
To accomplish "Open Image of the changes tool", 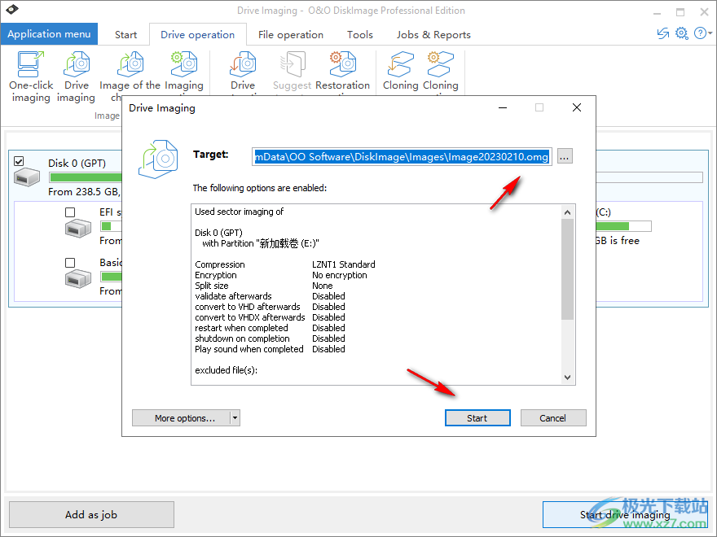I will [x=130, y=64].
